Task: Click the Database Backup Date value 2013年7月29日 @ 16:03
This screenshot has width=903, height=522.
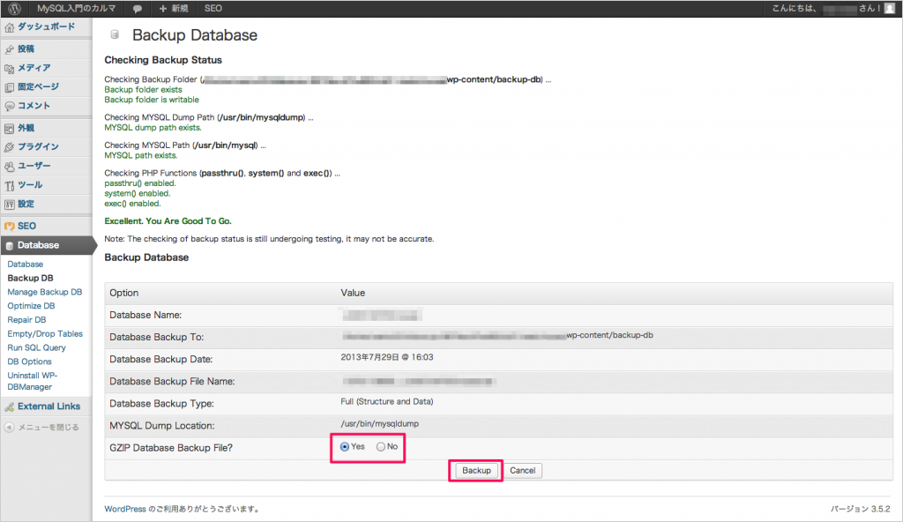Action: click(387, 357)
